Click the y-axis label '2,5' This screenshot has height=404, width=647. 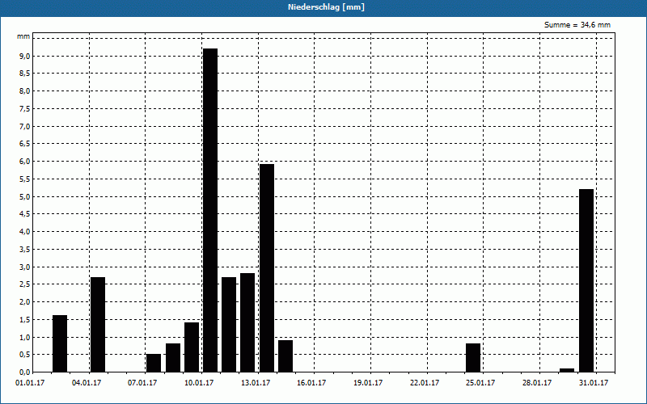tap(25, 284)
